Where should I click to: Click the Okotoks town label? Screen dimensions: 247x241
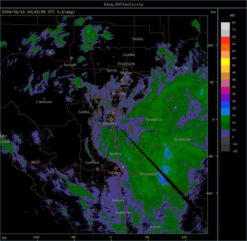pos(118,200)
